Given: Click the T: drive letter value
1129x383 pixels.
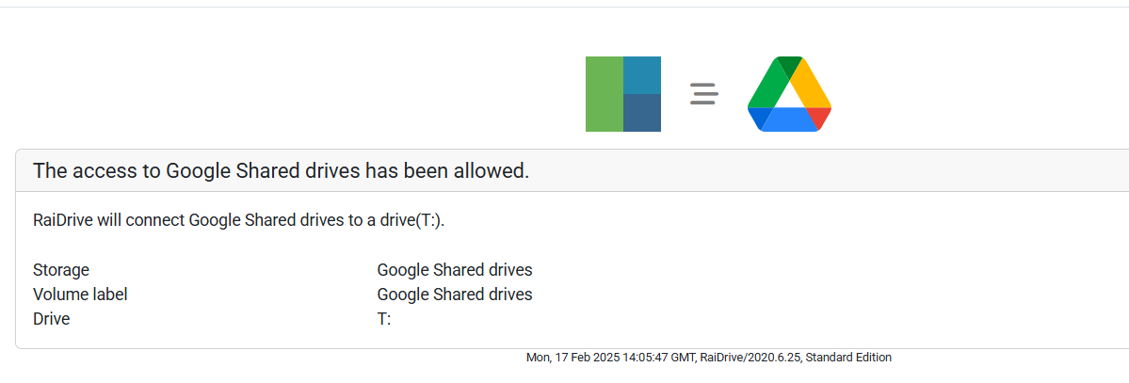Looking at the screenshot, I should (384, 319).
